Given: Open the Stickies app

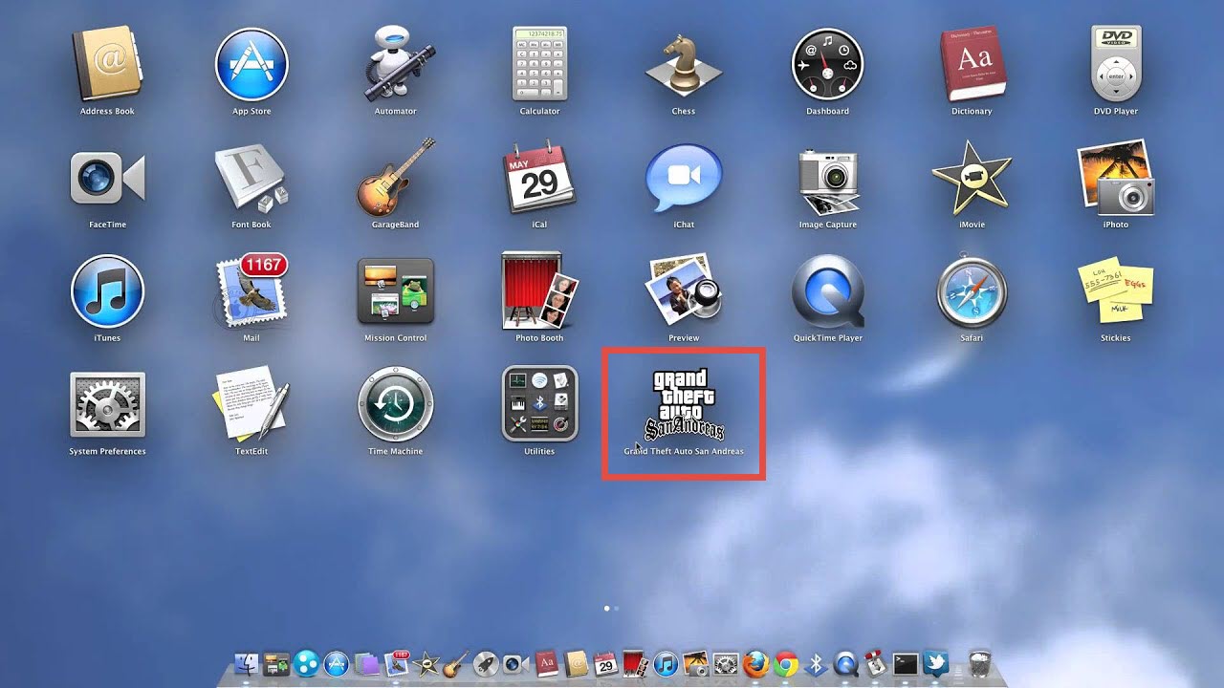Looking at the screenshot, I should point(1115,291).
